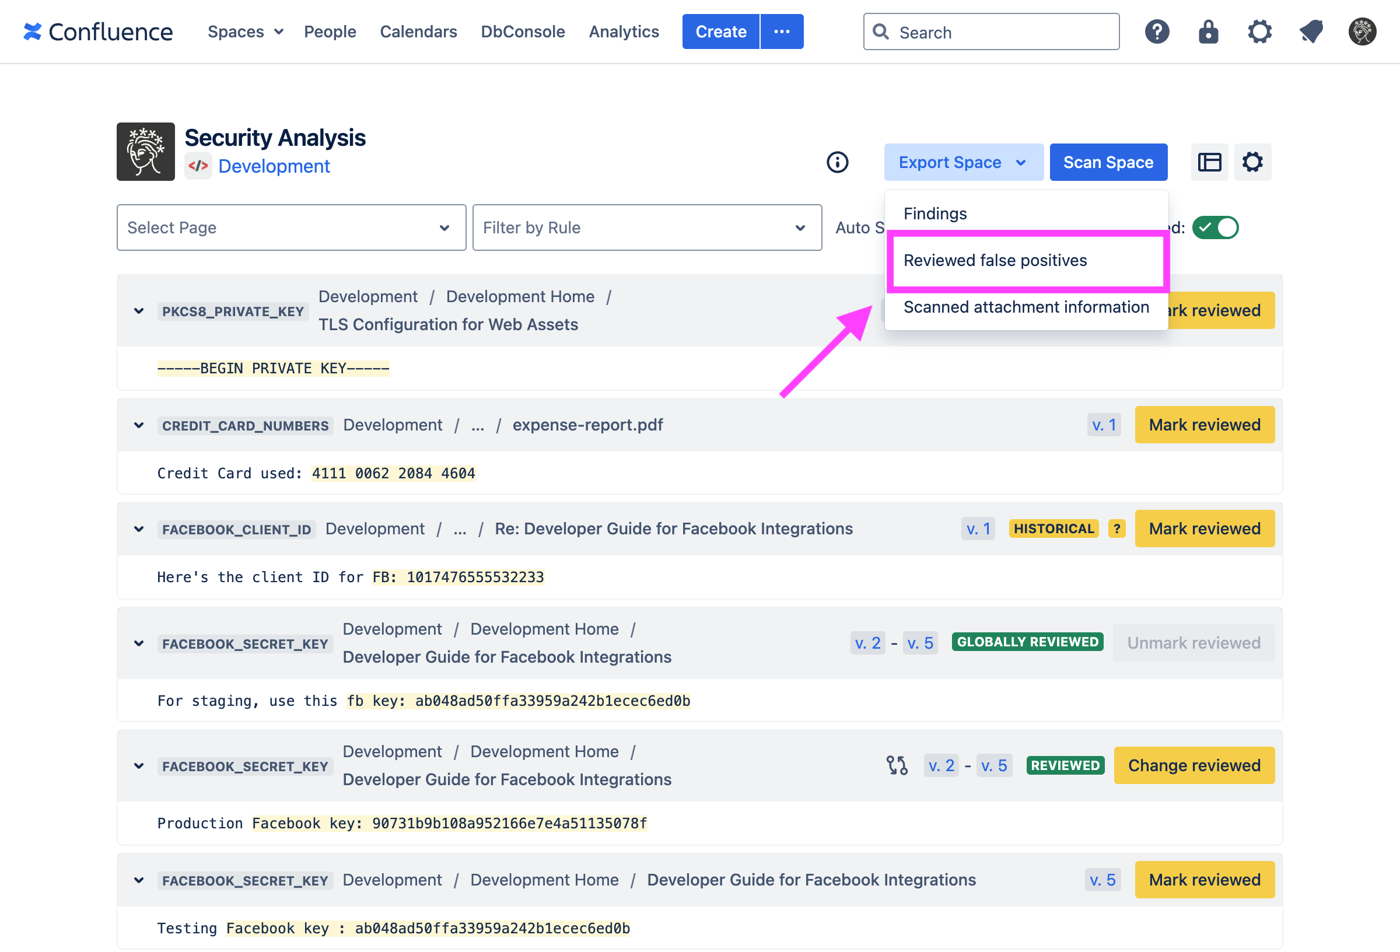Viewport: 1400px width, 952px height.
Task: Click the notifications megaphone icon
Action: 1311,32
